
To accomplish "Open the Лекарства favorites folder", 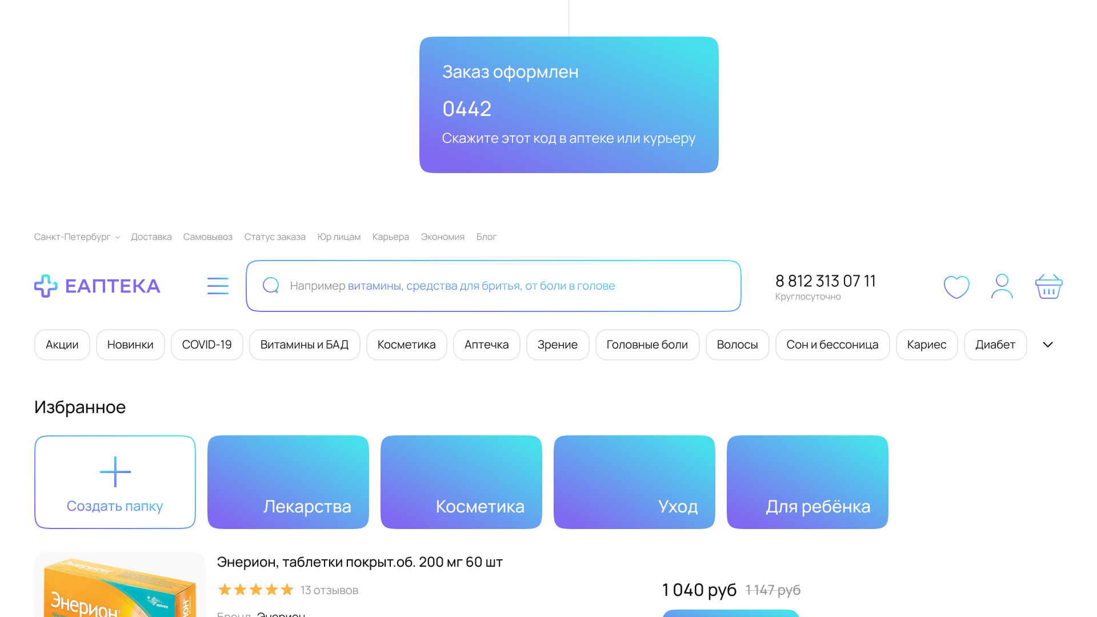I will point(288,482).
